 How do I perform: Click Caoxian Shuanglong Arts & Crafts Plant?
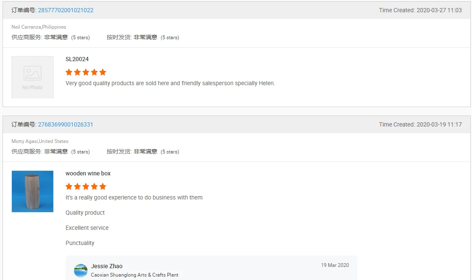tap(134, 275)
